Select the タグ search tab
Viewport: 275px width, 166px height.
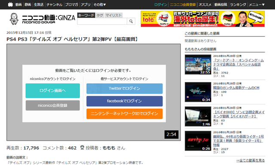[100, 15]
